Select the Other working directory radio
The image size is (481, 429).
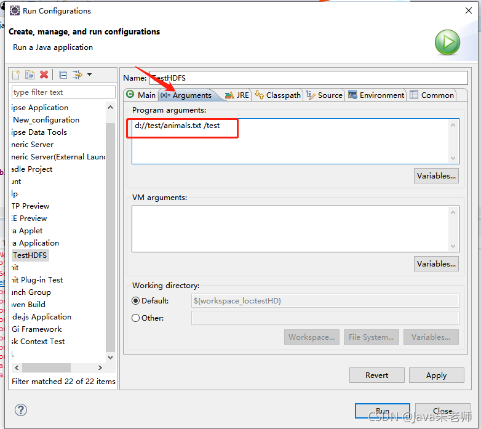(135, 318)
